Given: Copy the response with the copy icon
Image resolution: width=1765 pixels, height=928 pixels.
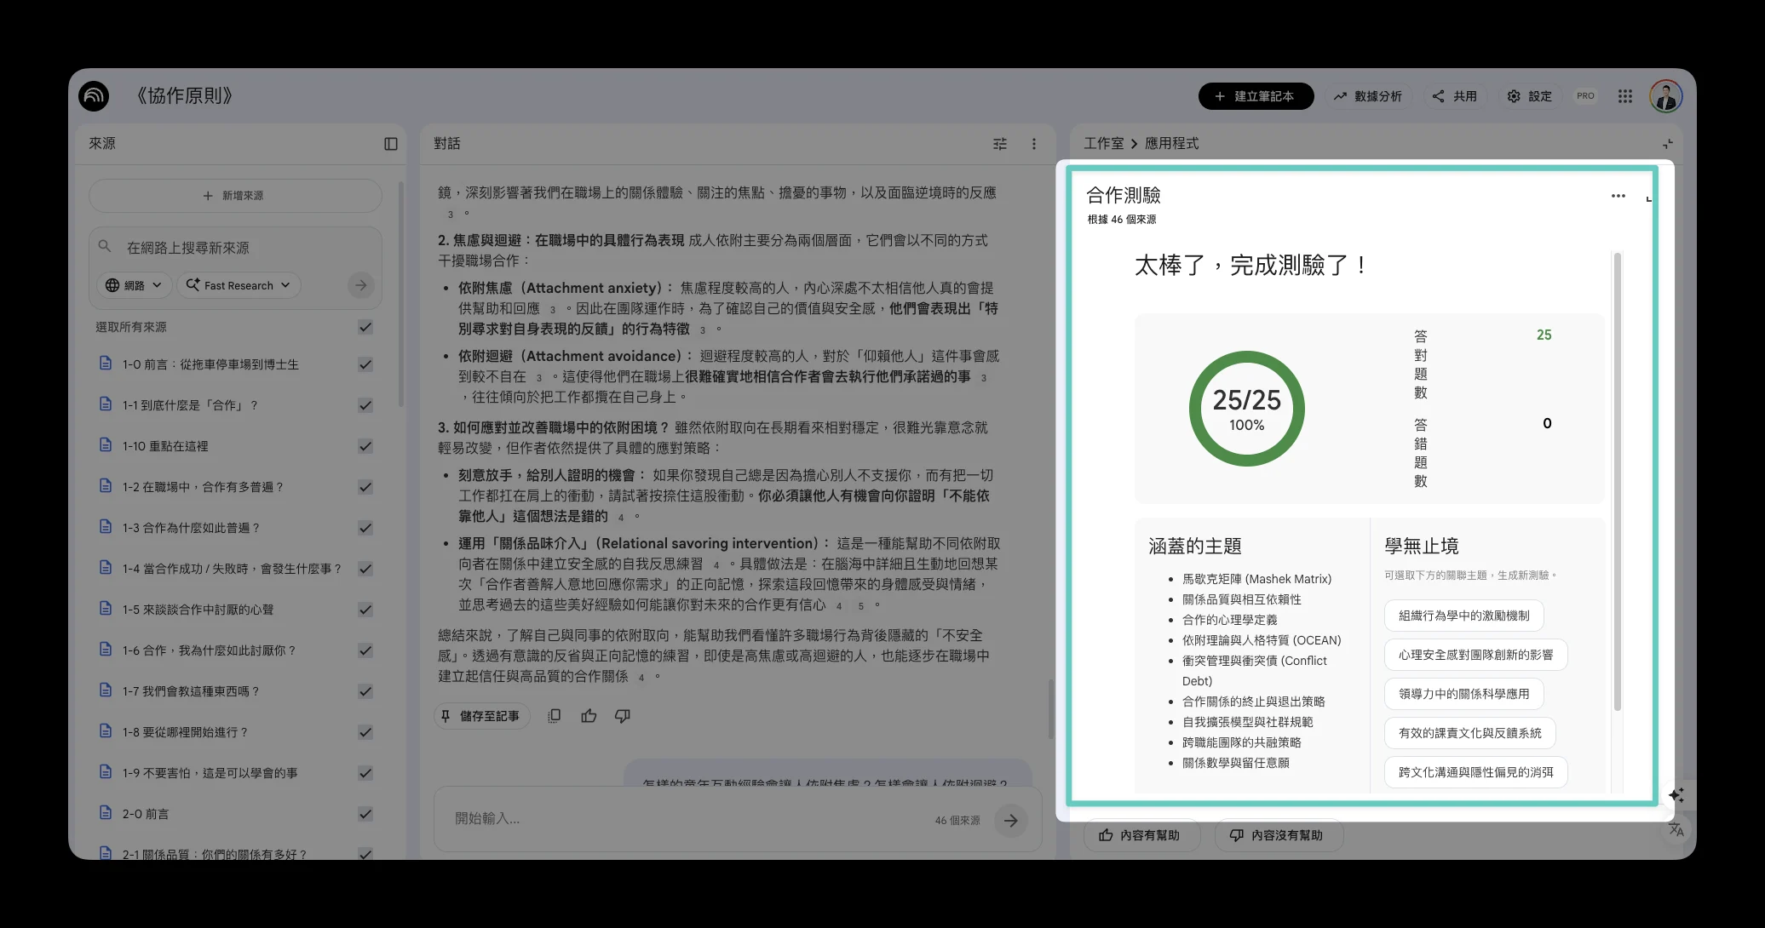Looking at the screenshot, I should [x=555, y=716].
